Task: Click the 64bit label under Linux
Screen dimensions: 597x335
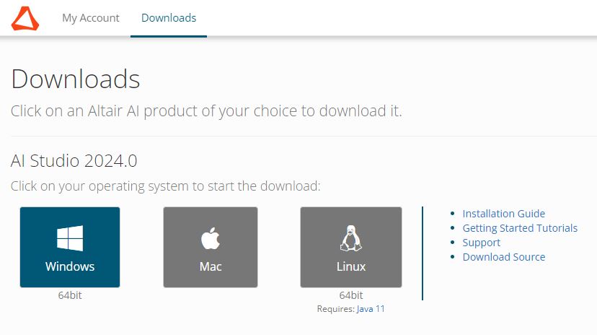Action: [x=351, y=295]
